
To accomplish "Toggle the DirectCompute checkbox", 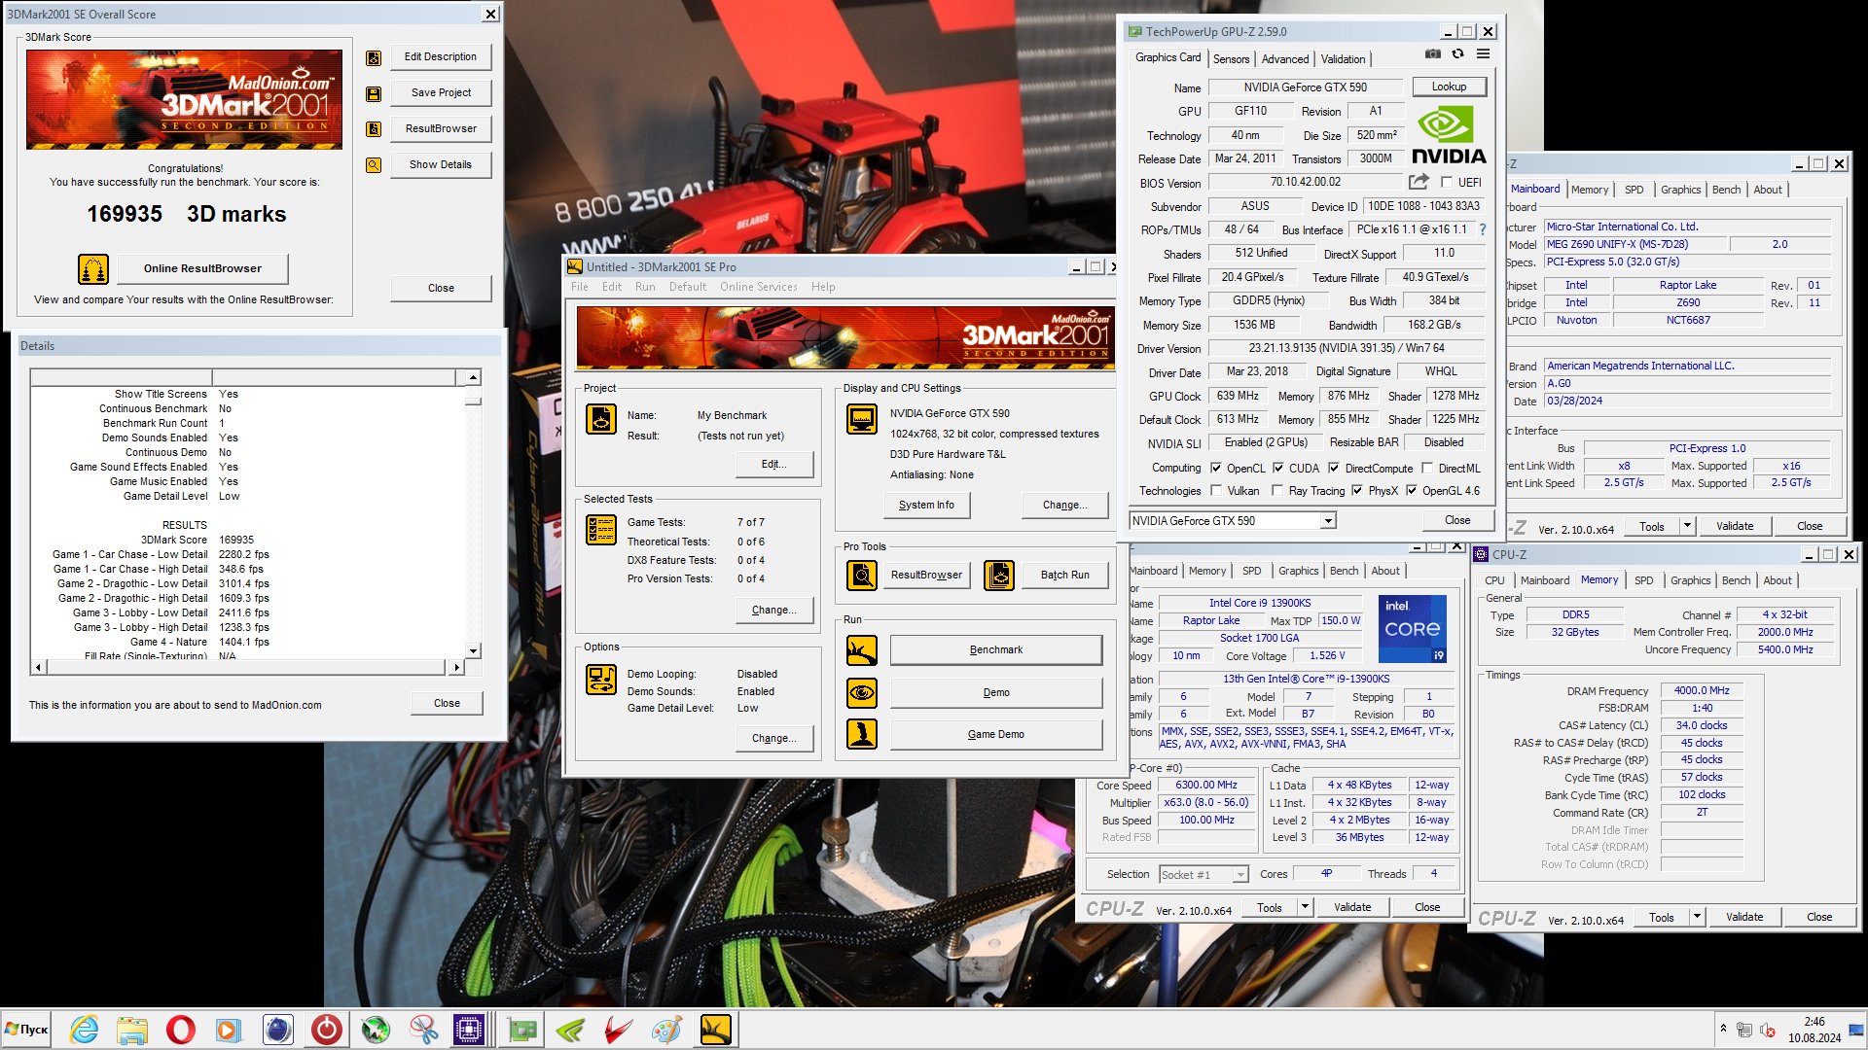I will coord(1334,468).
